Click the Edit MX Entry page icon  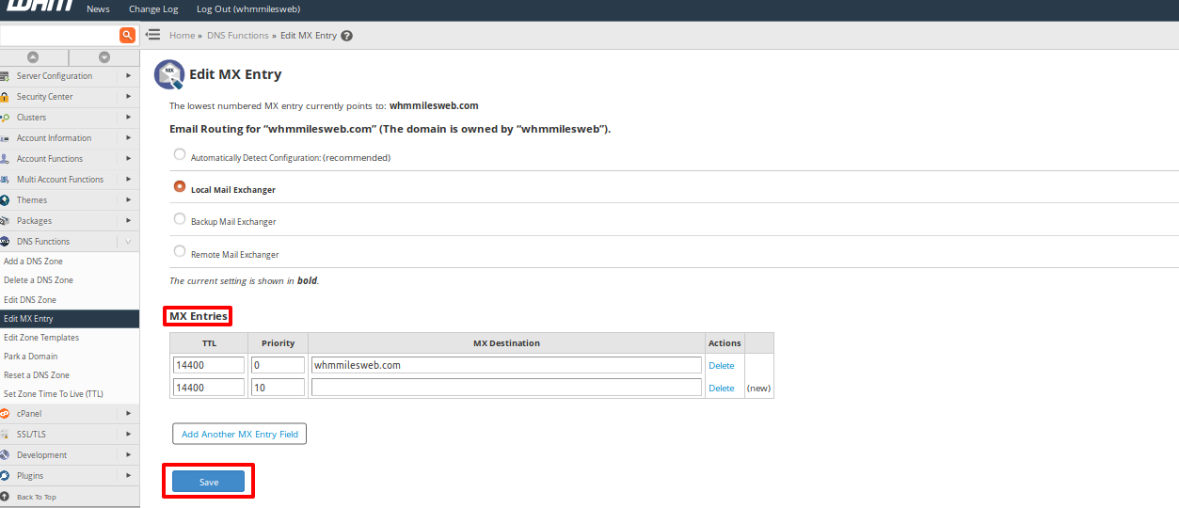(169, 74)
